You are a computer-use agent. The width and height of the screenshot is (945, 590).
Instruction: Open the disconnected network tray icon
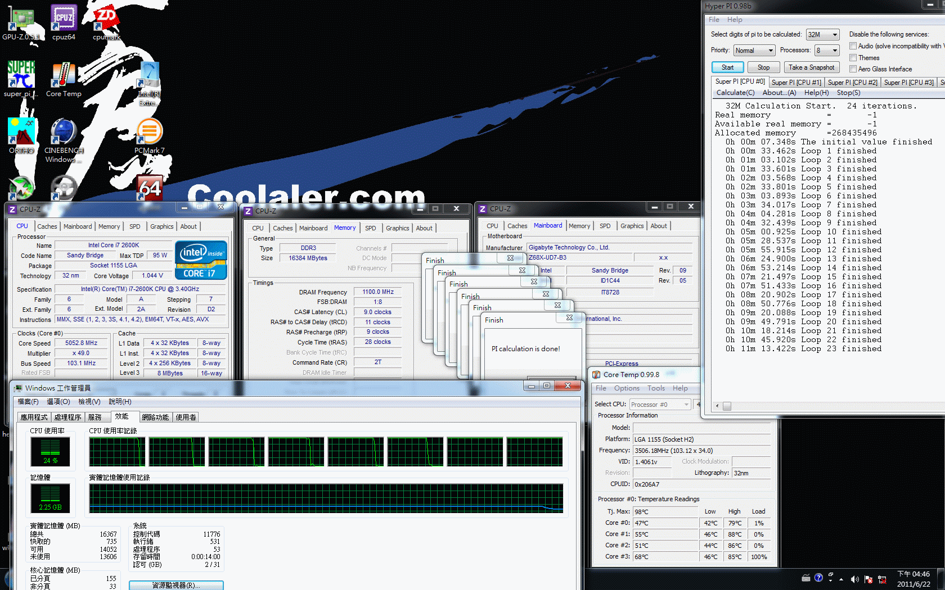pos(882,579)
